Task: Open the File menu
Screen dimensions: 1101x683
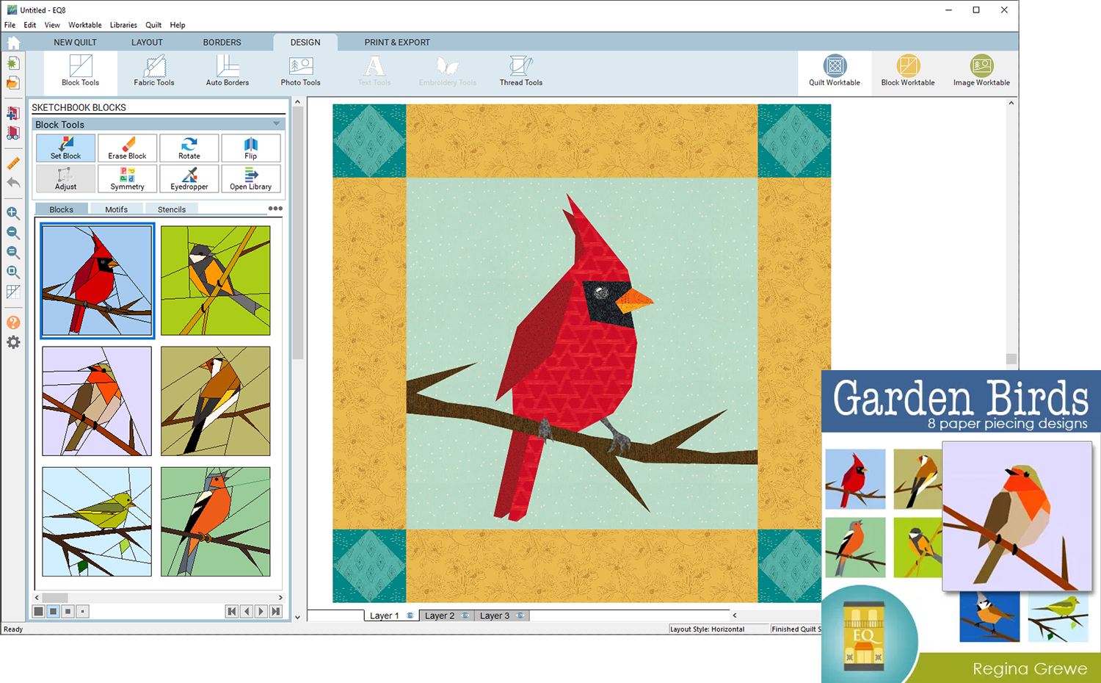Action: 10,25
